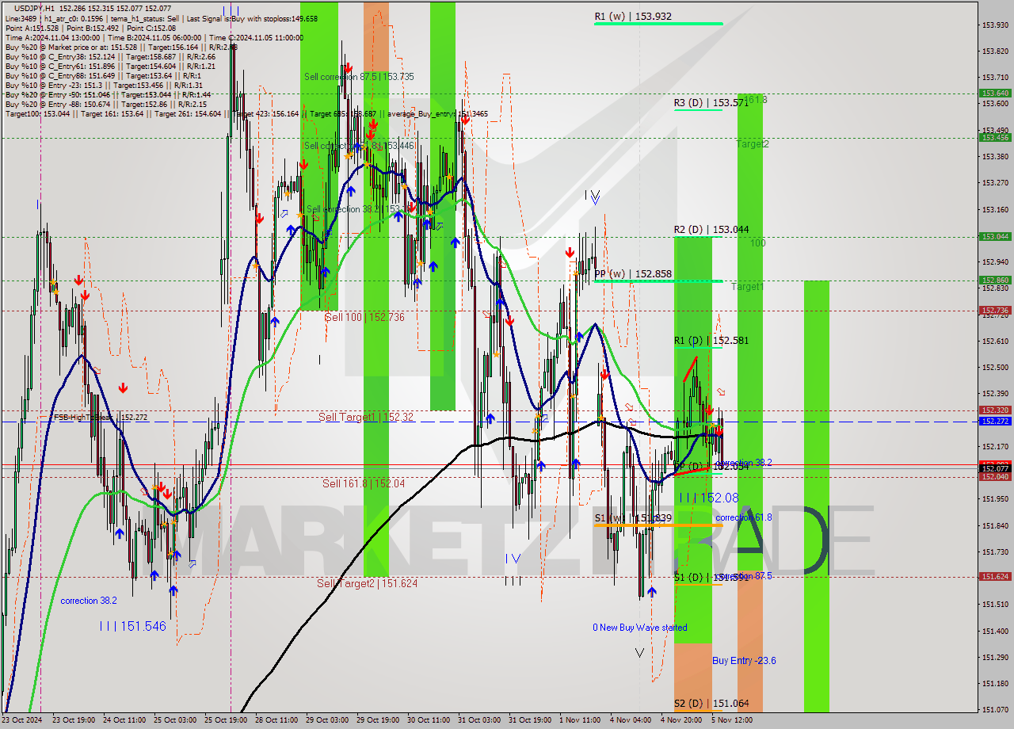The width and height of the screenshot is (1014, 729).
Task: Click the red 152.736 price axis tag
Action: click(995, 311)
